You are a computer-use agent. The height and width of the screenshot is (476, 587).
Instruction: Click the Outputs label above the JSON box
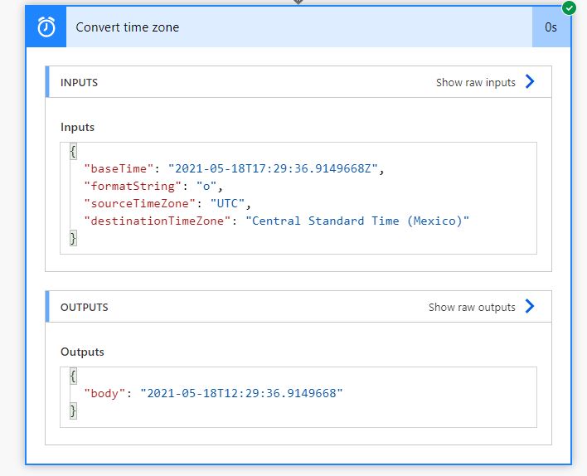82,352
